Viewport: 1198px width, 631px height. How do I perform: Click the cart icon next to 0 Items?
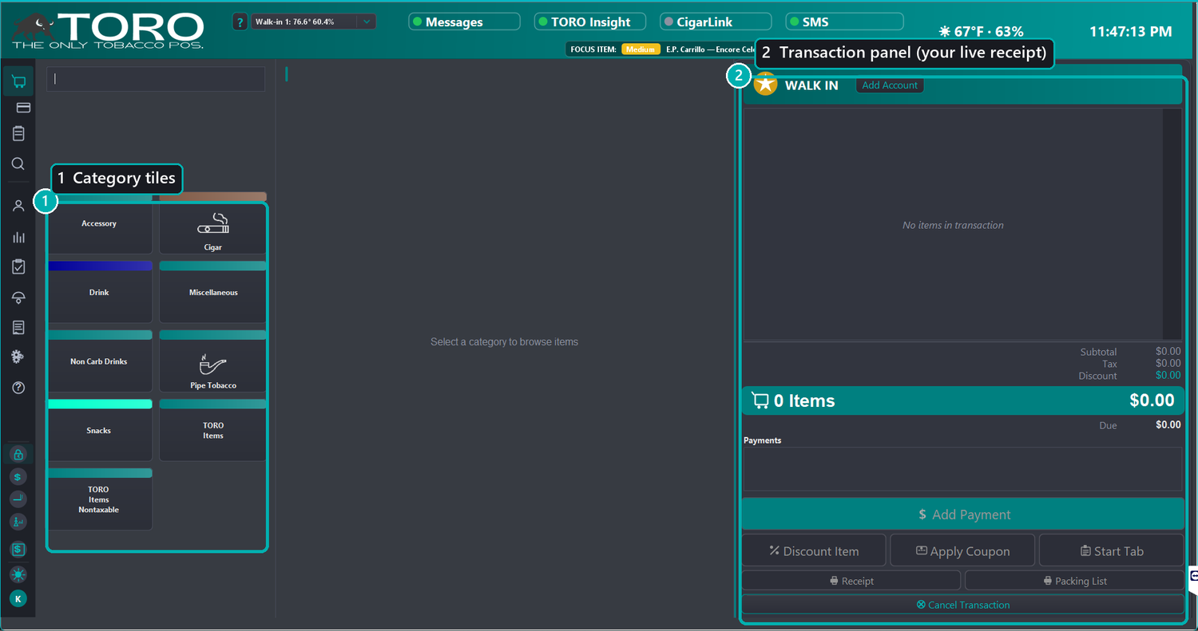coord(761,400)
